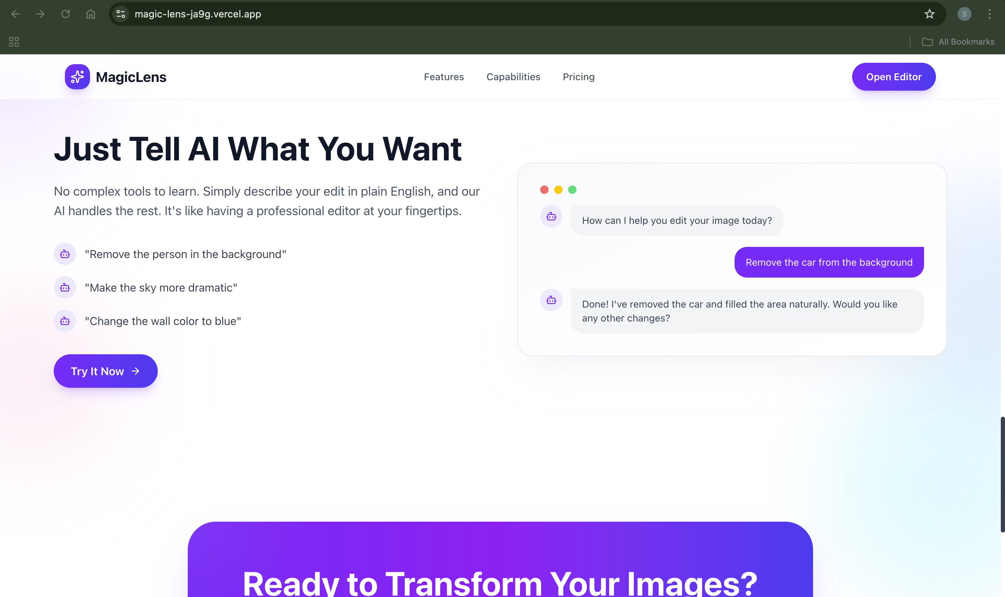Go to the Features nav item

[x=444, y=77]
